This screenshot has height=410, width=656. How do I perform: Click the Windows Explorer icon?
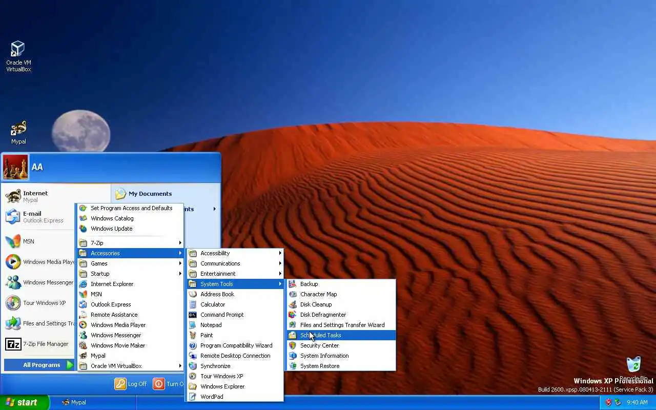(x=193, y=386)
